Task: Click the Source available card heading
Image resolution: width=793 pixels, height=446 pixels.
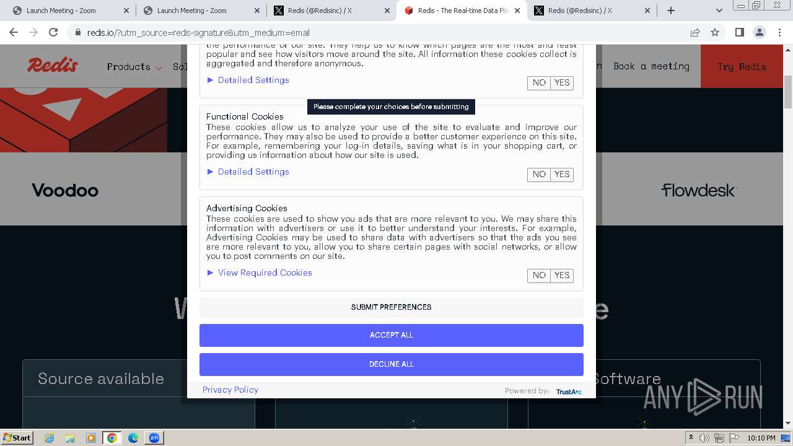Action: pos(101,378)
